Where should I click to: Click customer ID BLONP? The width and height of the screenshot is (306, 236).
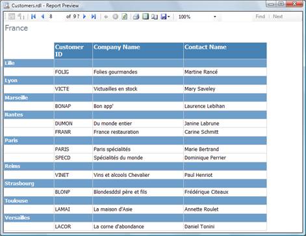click(x=62, y=192)
